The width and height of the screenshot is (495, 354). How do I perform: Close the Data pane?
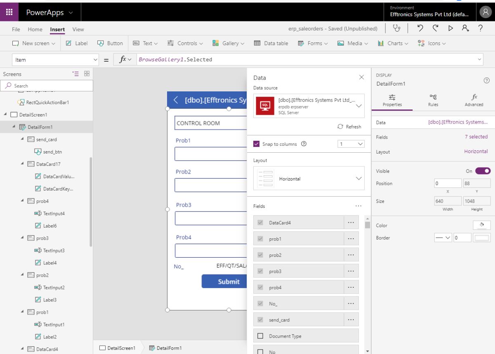(x=361, y=77)
